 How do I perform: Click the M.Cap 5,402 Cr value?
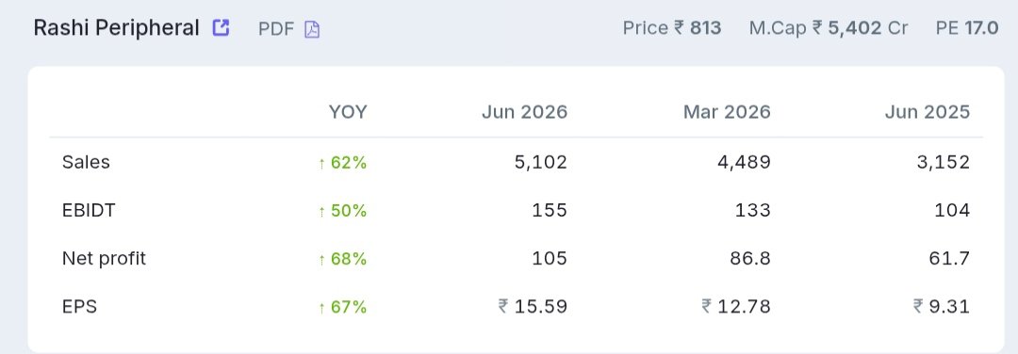(829, 28)
